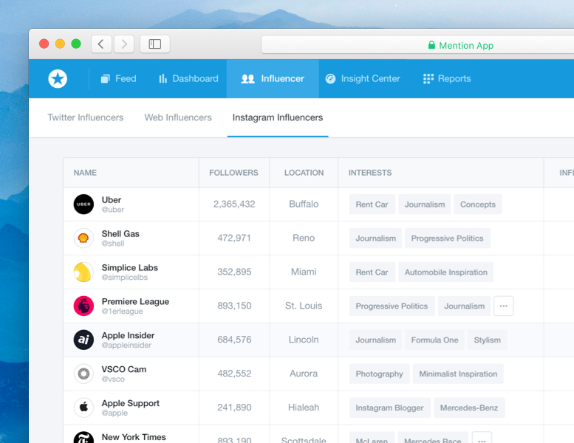Click the Mention App address bar
This screenshot has width=574, height=443.
point(417,44)
